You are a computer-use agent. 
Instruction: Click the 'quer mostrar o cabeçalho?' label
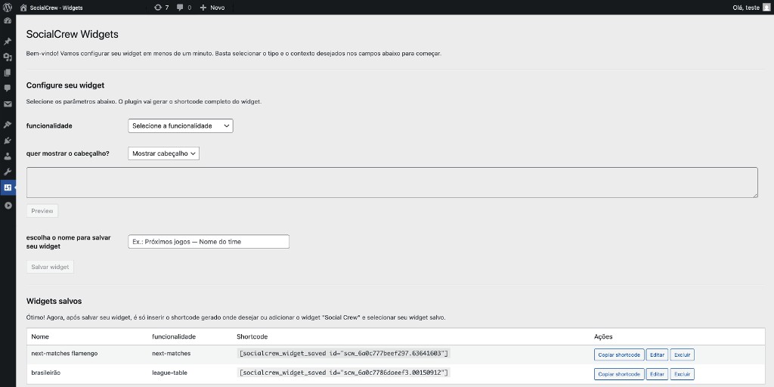[x=67, y=153]
